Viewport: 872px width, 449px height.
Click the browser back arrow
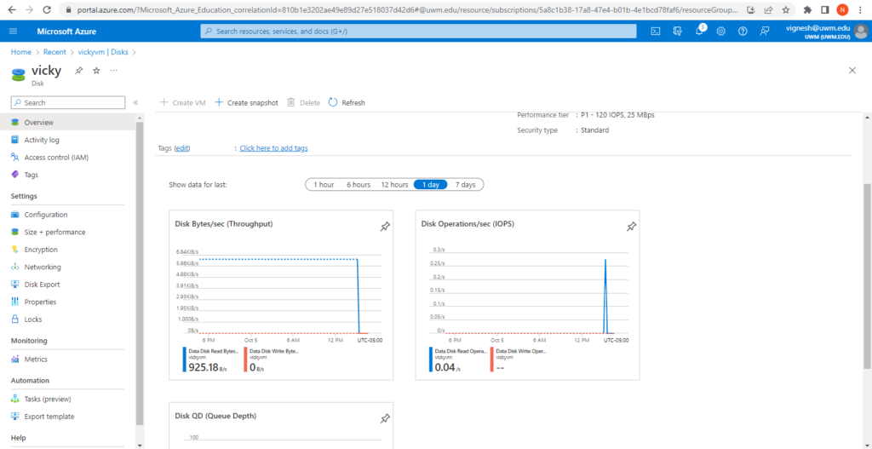[12, 9]
